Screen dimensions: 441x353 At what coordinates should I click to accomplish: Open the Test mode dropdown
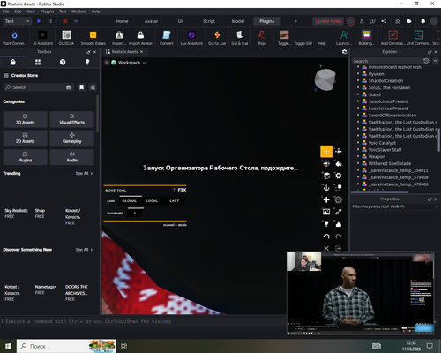[x=17, y=21]
